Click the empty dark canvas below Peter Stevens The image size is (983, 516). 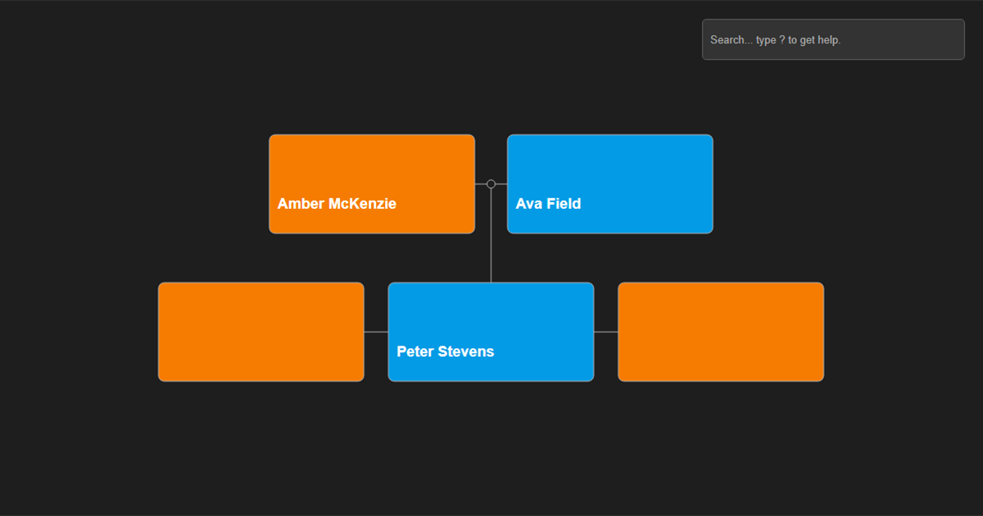tap(491, 446)
